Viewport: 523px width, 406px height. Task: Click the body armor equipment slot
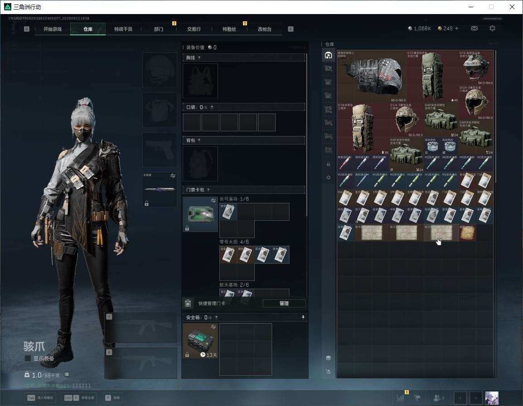[x=160, y=110]
